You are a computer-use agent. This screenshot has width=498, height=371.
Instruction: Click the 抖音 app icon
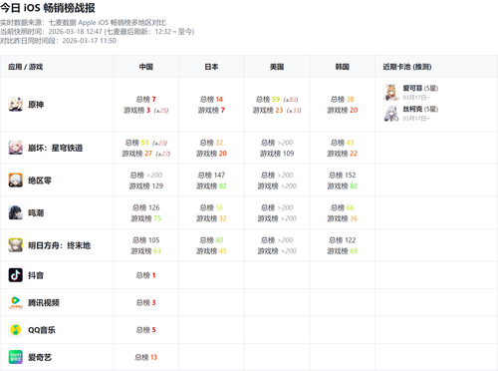tap(16, 275)
